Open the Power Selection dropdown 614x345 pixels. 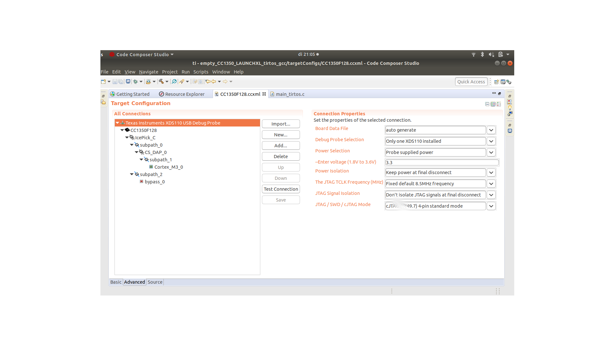pyautogui.click(x=491, y=152)
